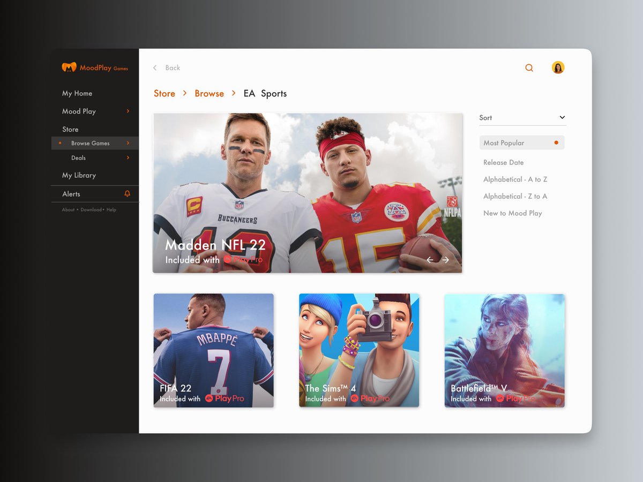Open My Library in the sidebar
The width and height of the screenshot is (643, 482).
tap(79, 175)
